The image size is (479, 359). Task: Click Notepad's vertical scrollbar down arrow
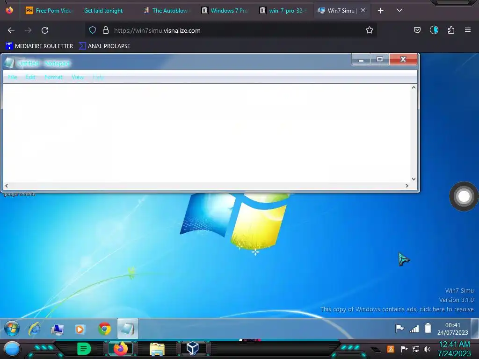pos(414,179)
